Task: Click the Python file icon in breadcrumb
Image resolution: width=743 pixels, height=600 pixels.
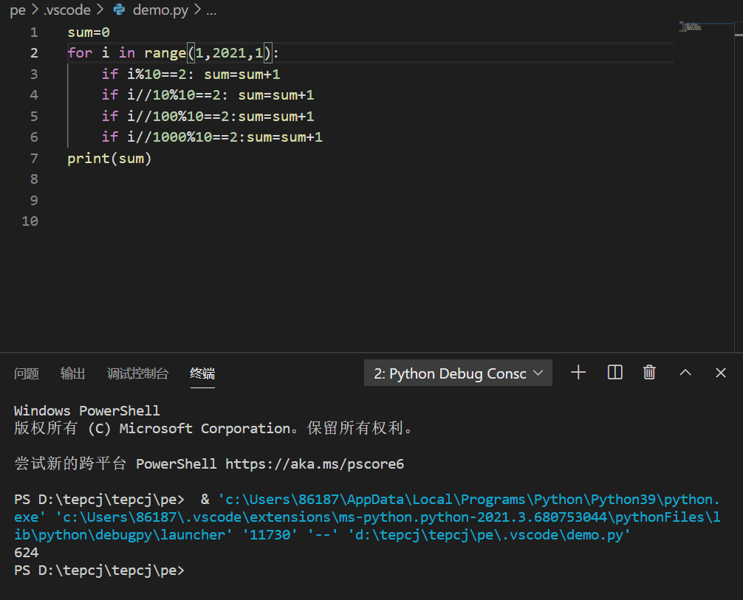Action: pos(120,10)
